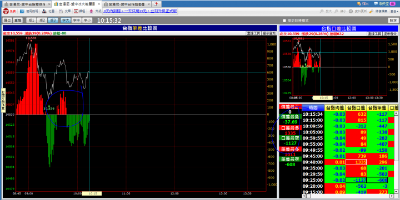Image resolution: width=400 pixels, height=200 pixels.
Task: Click 提示音效 on the 口差 chart
Action: coord(390,34)
